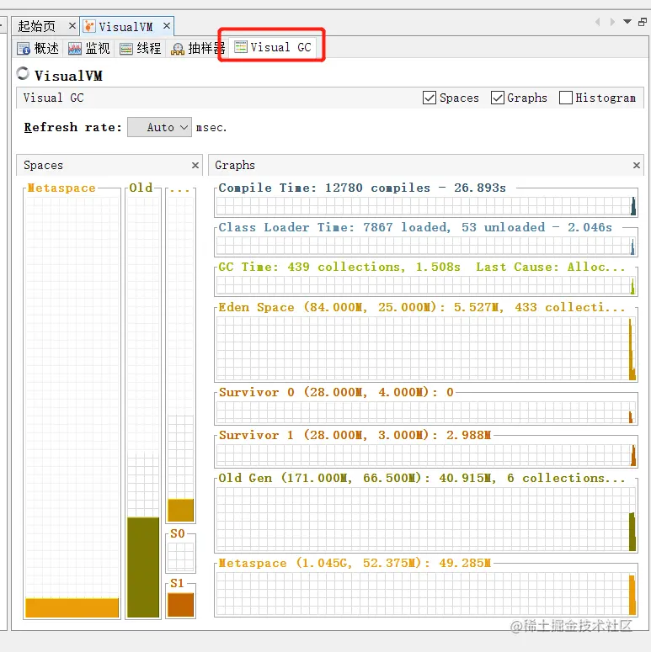Switch to the 抽样器 sampler tab
Screen dimensions: 651x652
point(198,48)
